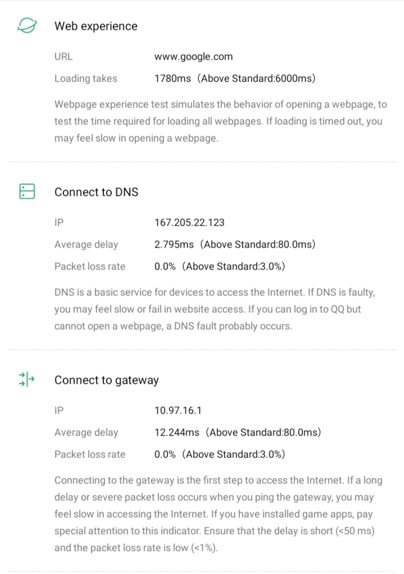The width and height of the screenshot is (404, 574).
Task: Select the Connect to DNS heading
Action: click(x=96, y=192)
